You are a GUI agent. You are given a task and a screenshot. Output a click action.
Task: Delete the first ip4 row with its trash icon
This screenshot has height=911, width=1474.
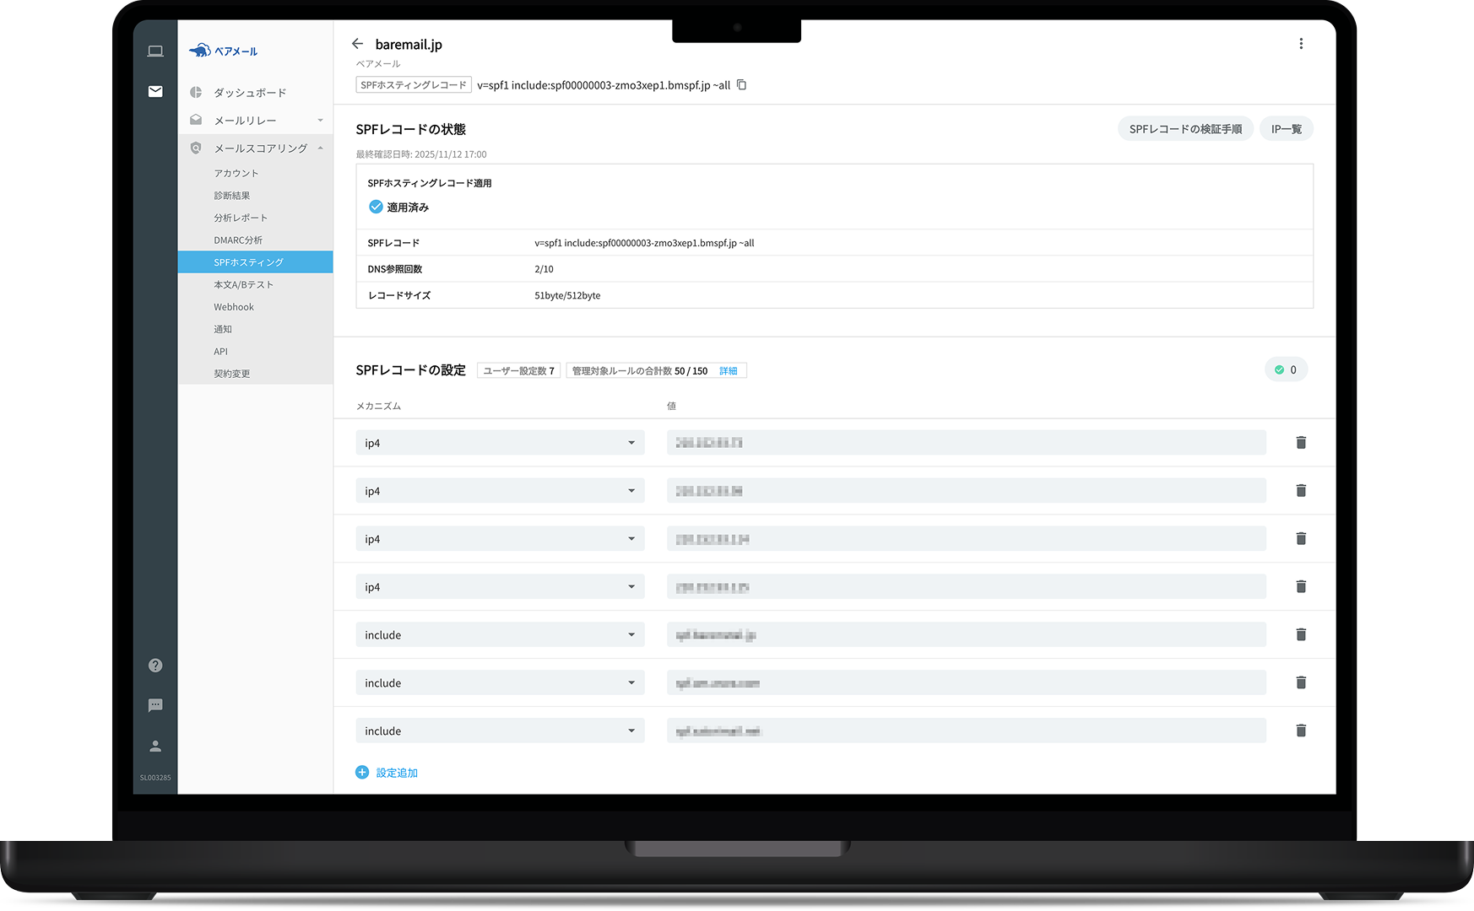pos(1301,443)
